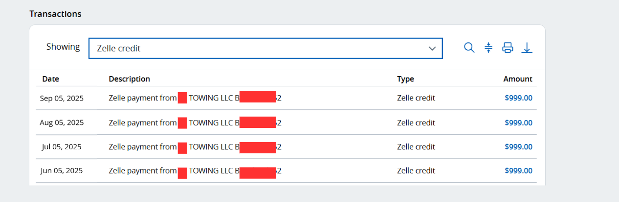Open the Zelle credit filter dropdown
619x202 pixels.
tap(265, 48)
